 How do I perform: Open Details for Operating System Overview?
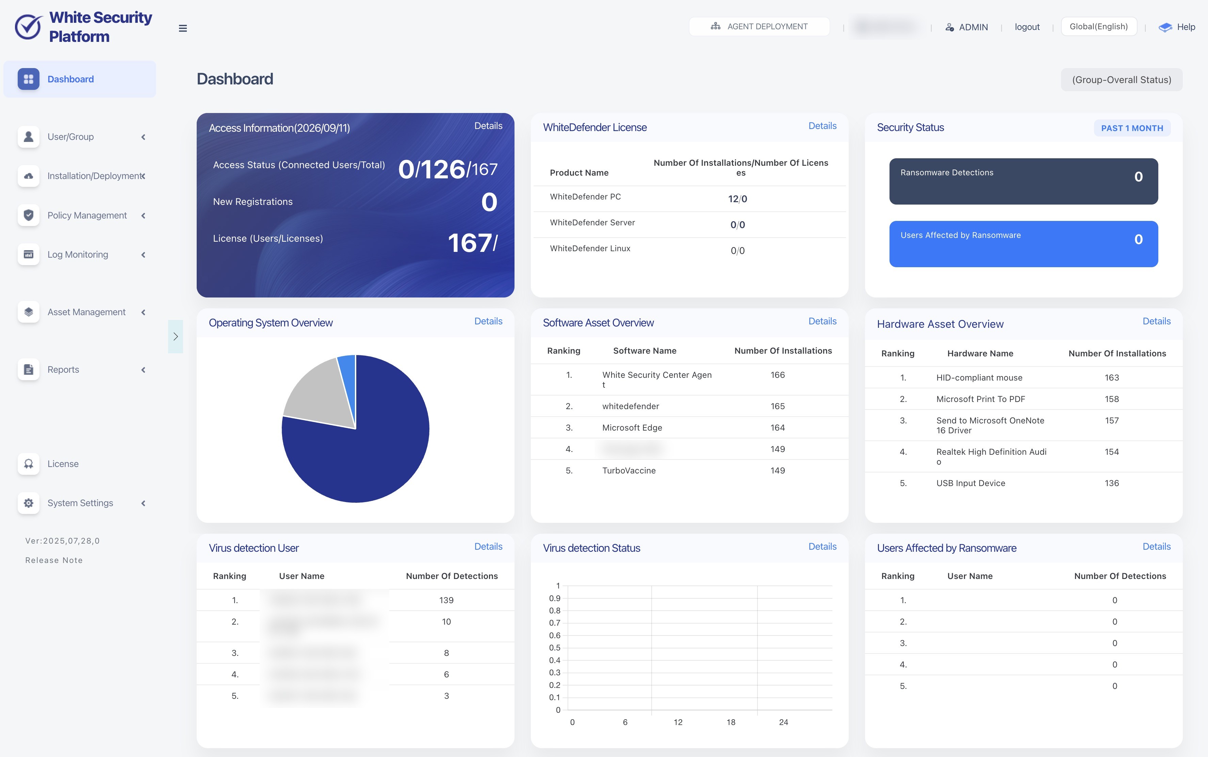click(x=488, y=321)
